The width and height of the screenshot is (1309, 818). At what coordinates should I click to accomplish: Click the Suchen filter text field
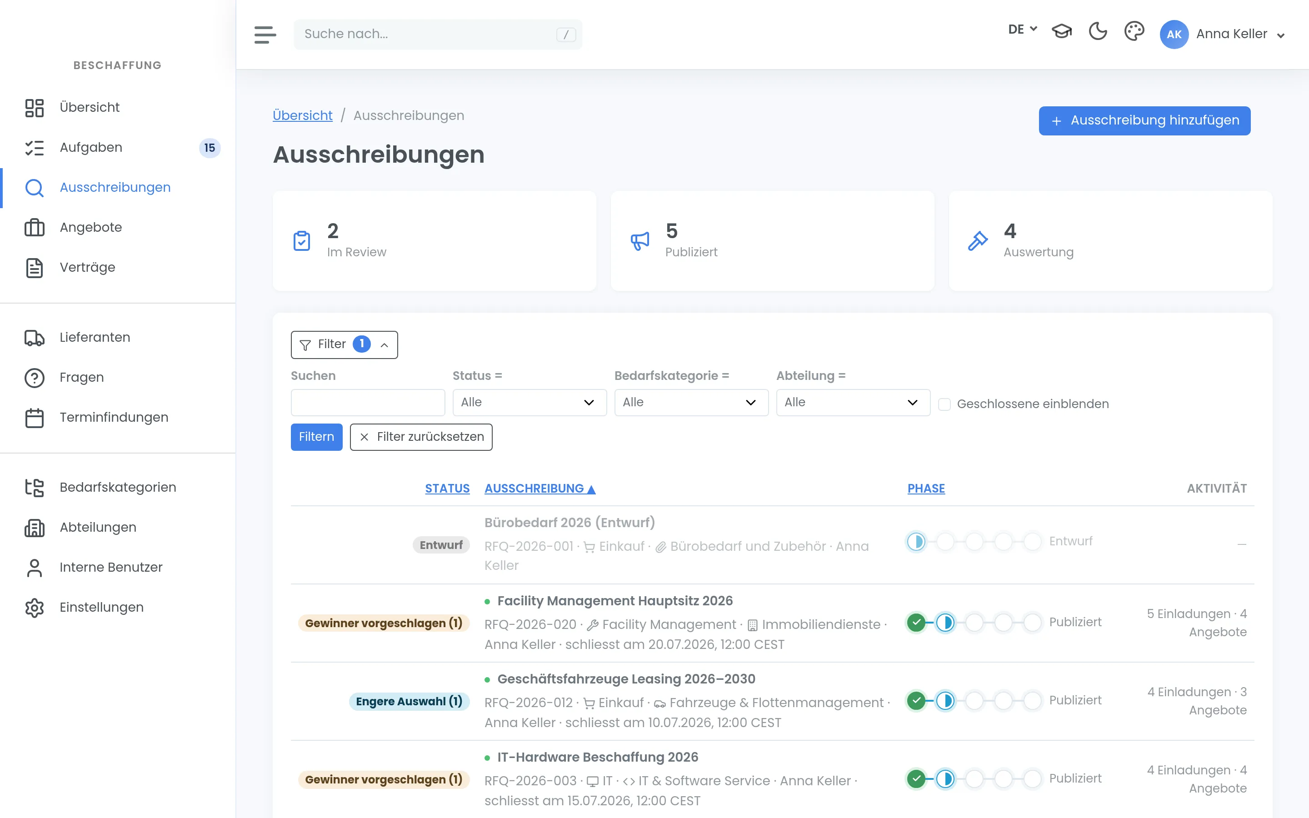tap(368, 403)
